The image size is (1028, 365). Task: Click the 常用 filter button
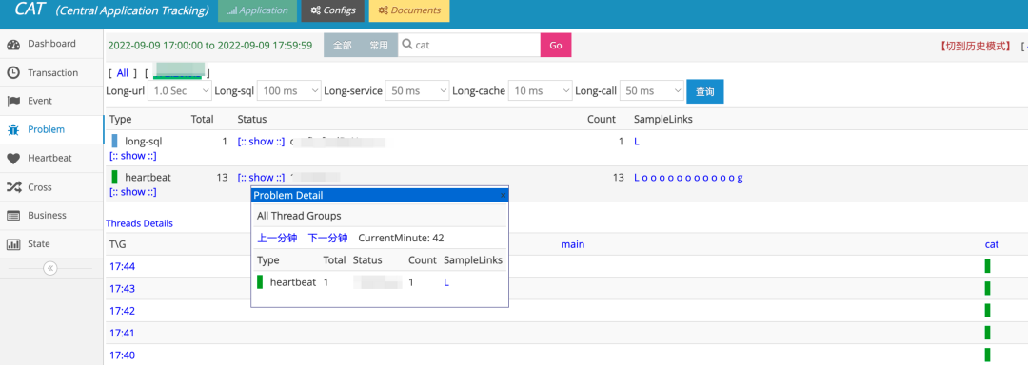[x=378, y=45]
